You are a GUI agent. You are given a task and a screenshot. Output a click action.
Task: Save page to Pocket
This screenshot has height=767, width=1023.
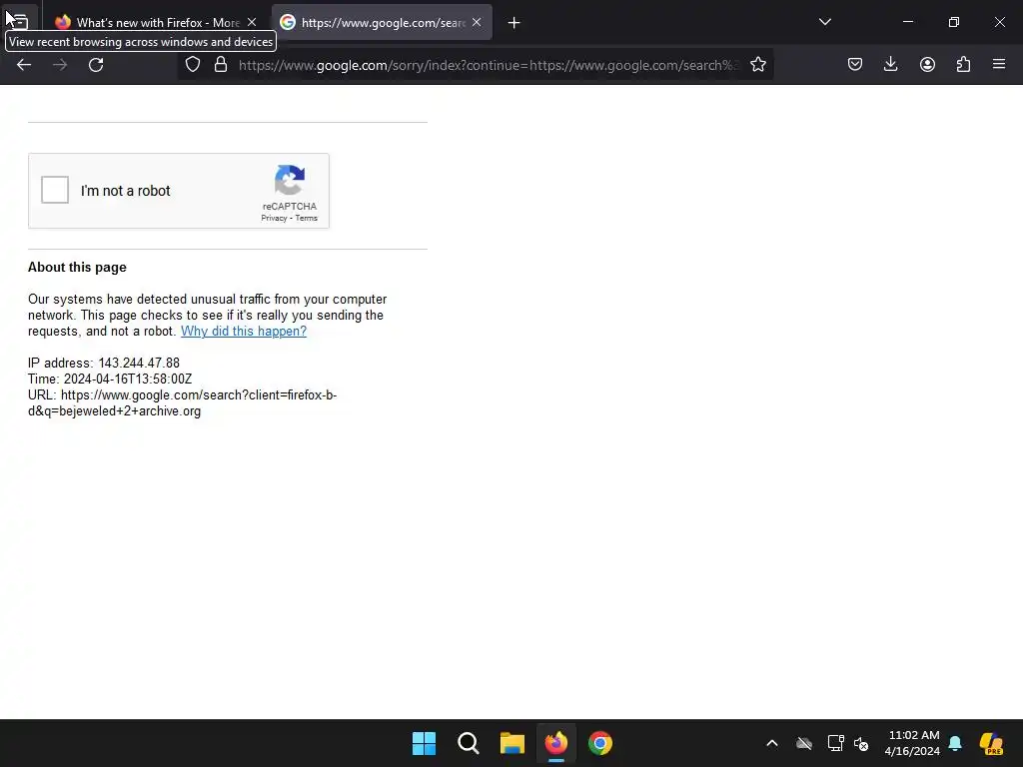tap(855, 64)
